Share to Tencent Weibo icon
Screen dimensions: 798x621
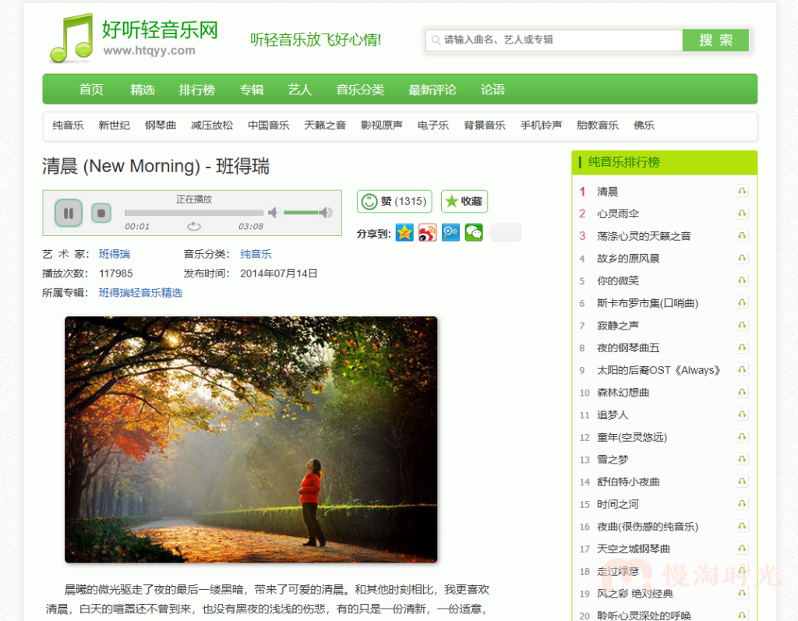[x=450, y=233]
